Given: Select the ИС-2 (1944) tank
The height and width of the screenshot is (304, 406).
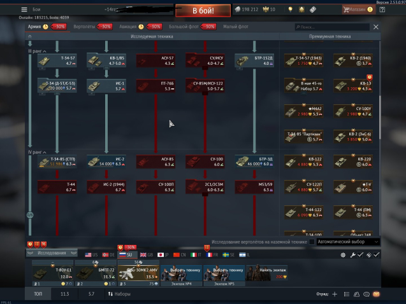Looking at the screenshot, I should [105, 187].
